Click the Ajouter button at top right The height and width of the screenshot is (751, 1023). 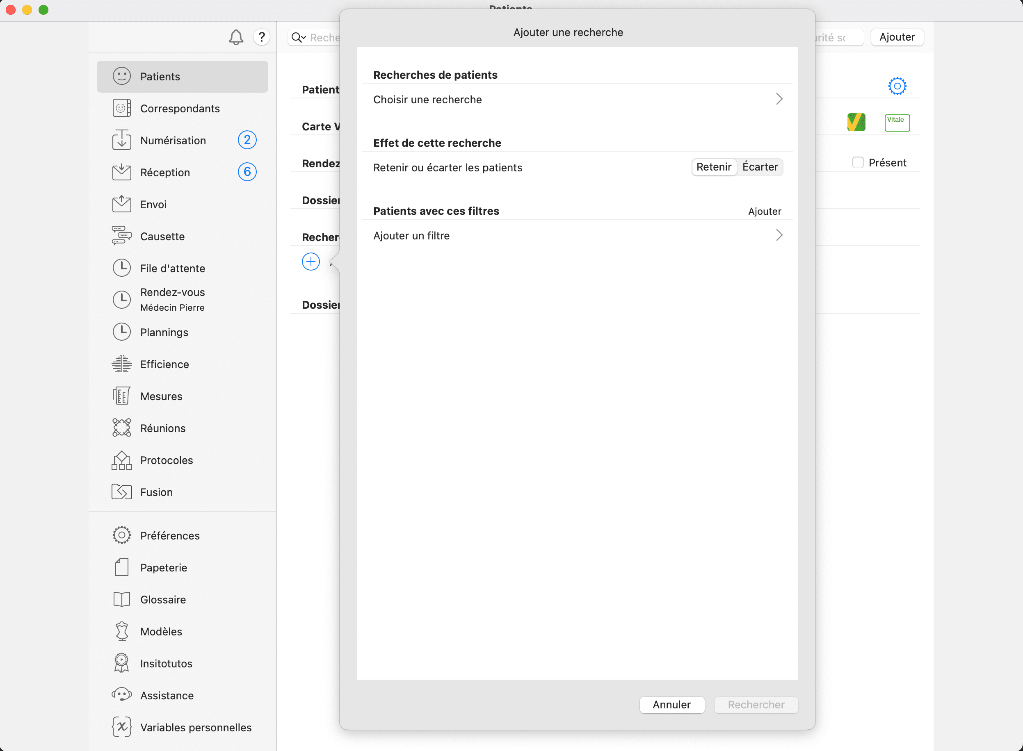pyautogui.click(x=897, y=37)
